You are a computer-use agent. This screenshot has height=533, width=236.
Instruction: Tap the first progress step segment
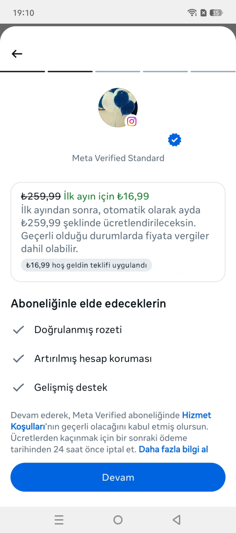coord(22,72)
